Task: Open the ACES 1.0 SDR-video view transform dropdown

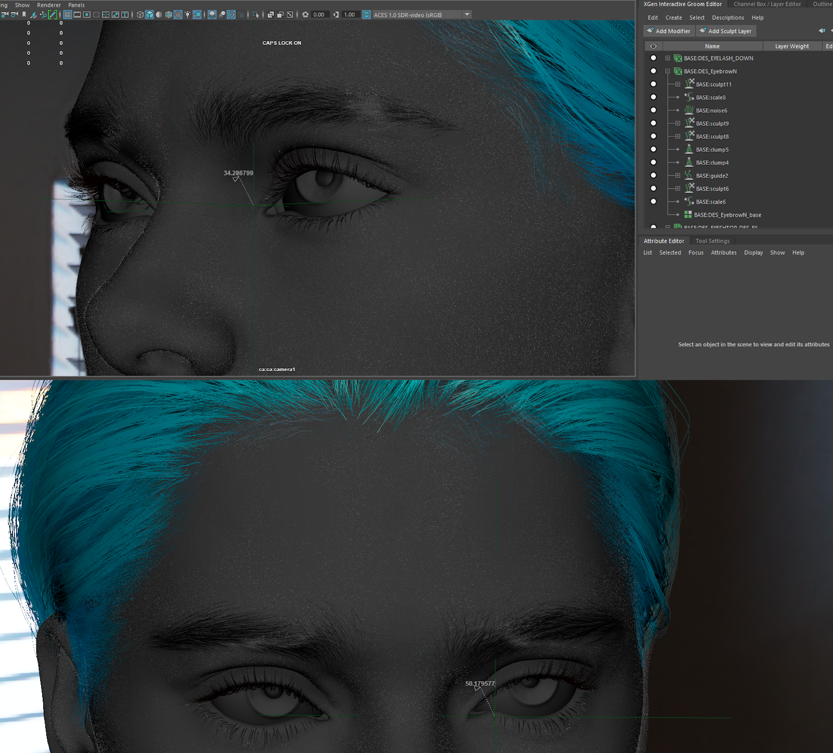Action: 467,15
